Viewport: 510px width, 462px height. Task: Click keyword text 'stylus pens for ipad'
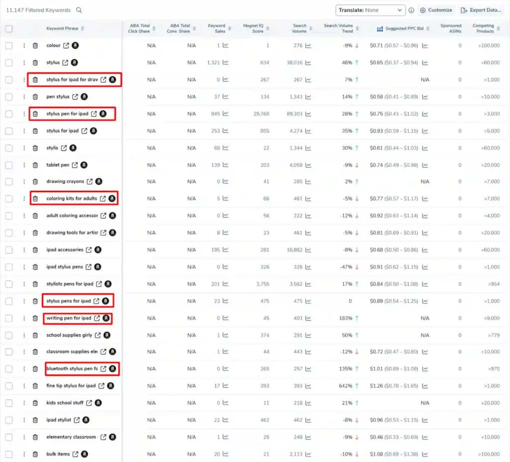[x=68, y=301]
